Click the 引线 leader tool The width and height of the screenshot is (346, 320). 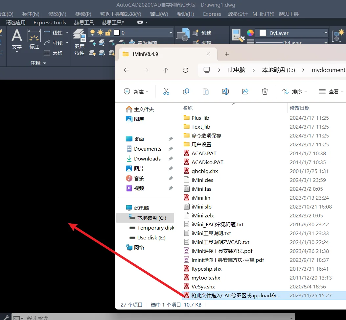point(54,43)
